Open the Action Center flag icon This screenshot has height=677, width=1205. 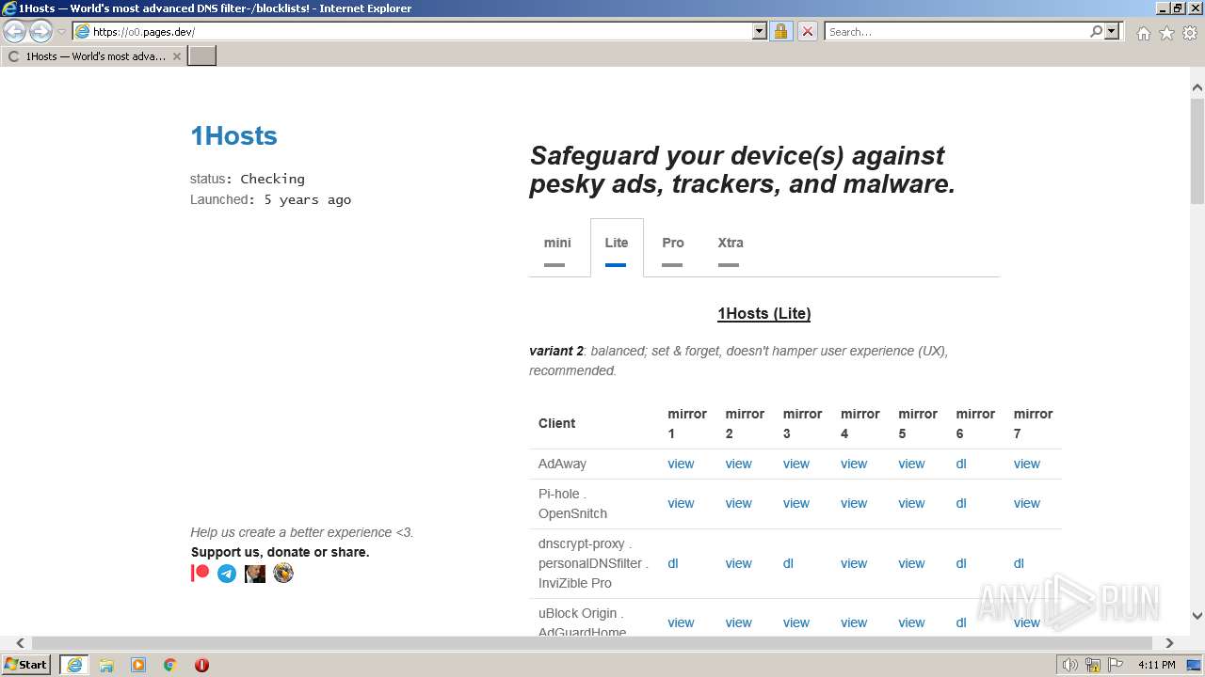tap(1116, 665)
